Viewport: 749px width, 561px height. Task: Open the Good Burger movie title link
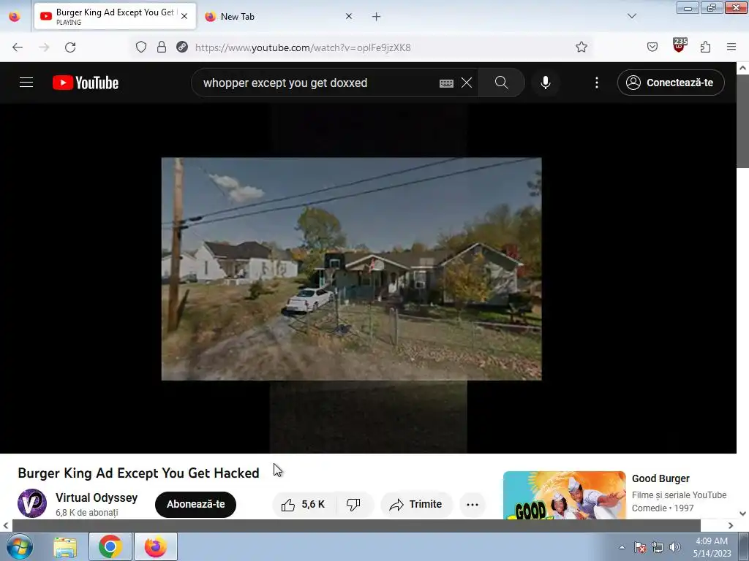pyautogui.click(x=660, y=478)
